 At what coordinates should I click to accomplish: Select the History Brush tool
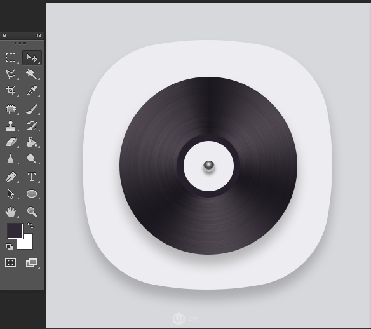click(x=32, y=126)
